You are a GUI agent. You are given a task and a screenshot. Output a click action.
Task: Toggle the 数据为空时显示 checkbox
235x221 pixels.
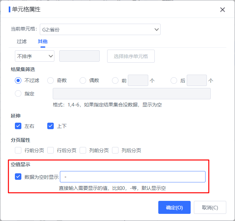click(18, 177)
